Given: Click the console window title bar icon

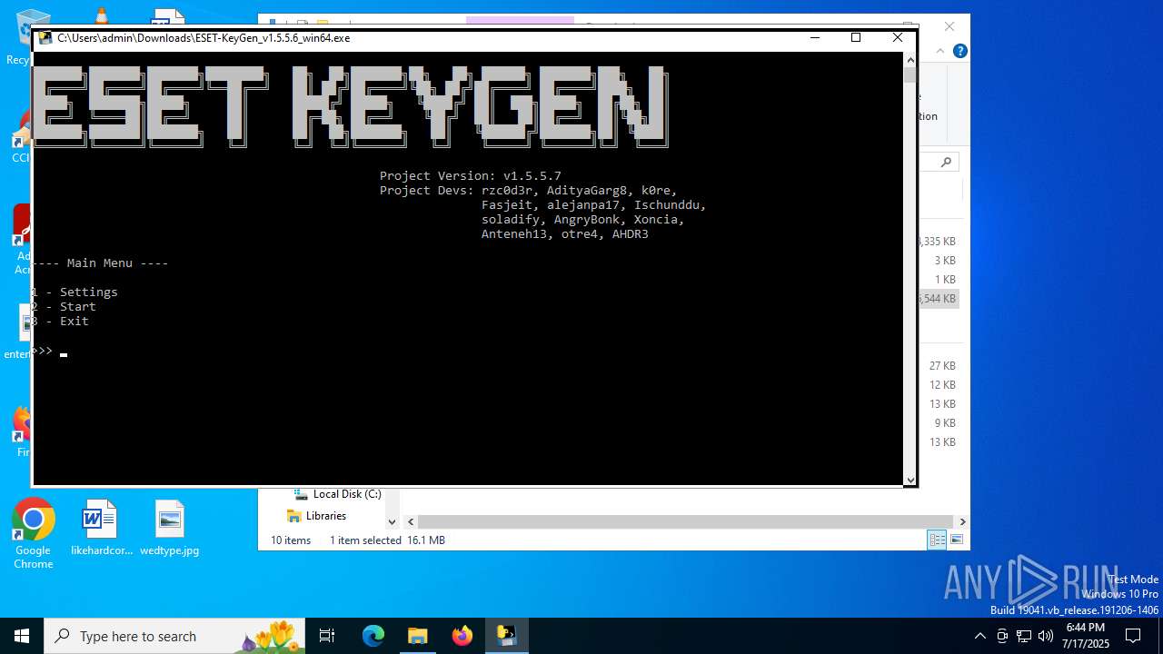Looking at the screenshot, I should (45, 38).
